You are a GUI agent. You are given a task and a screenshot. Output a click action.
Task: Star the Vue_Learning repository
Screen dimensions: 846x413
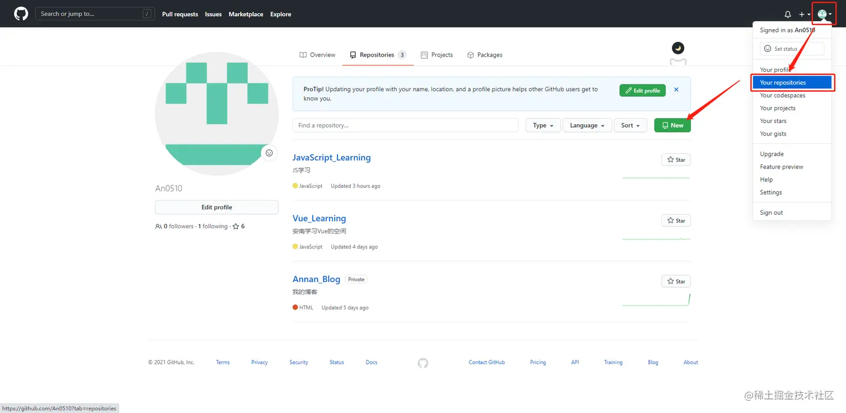click(x=676, y=220)
